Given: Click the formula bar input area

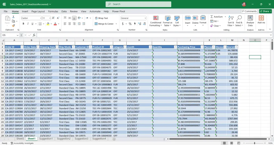Looking at the screenshot, I should (153, 35).
